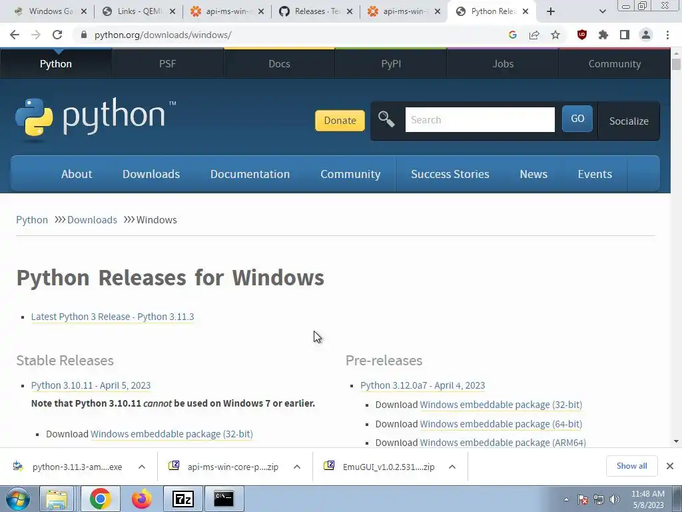Click the page vertical scrollbar thumb

coord(676,64)
